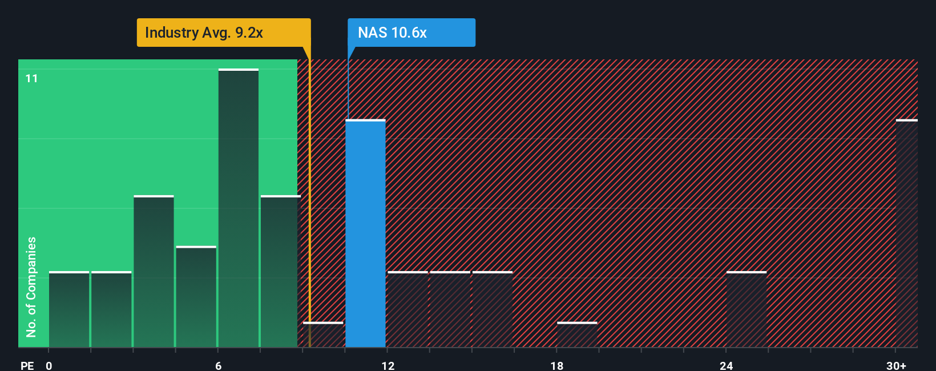Click x-axis tick label 0

(x=49, y=365)
